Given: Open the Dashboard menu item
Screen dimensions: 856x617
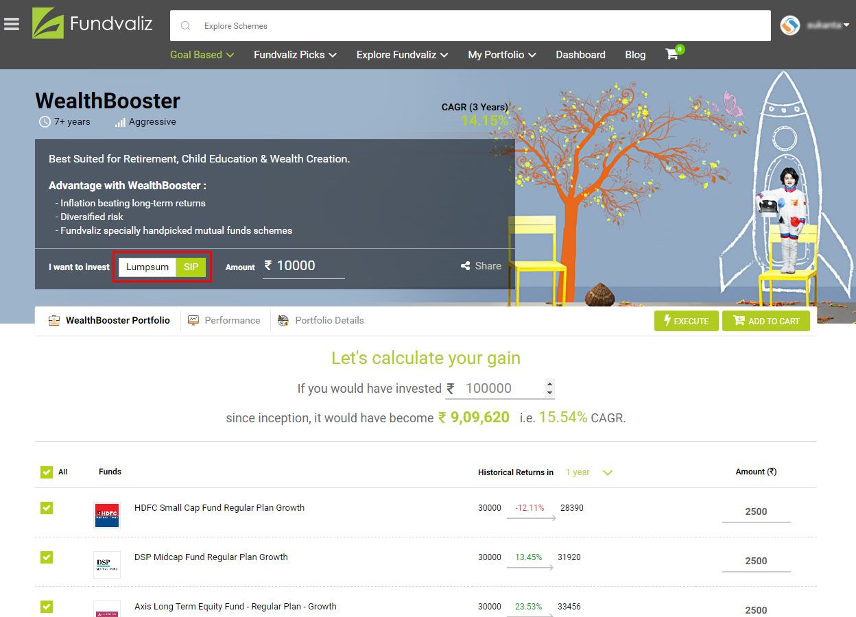Looking at the screenshot, I should point(580,55).
